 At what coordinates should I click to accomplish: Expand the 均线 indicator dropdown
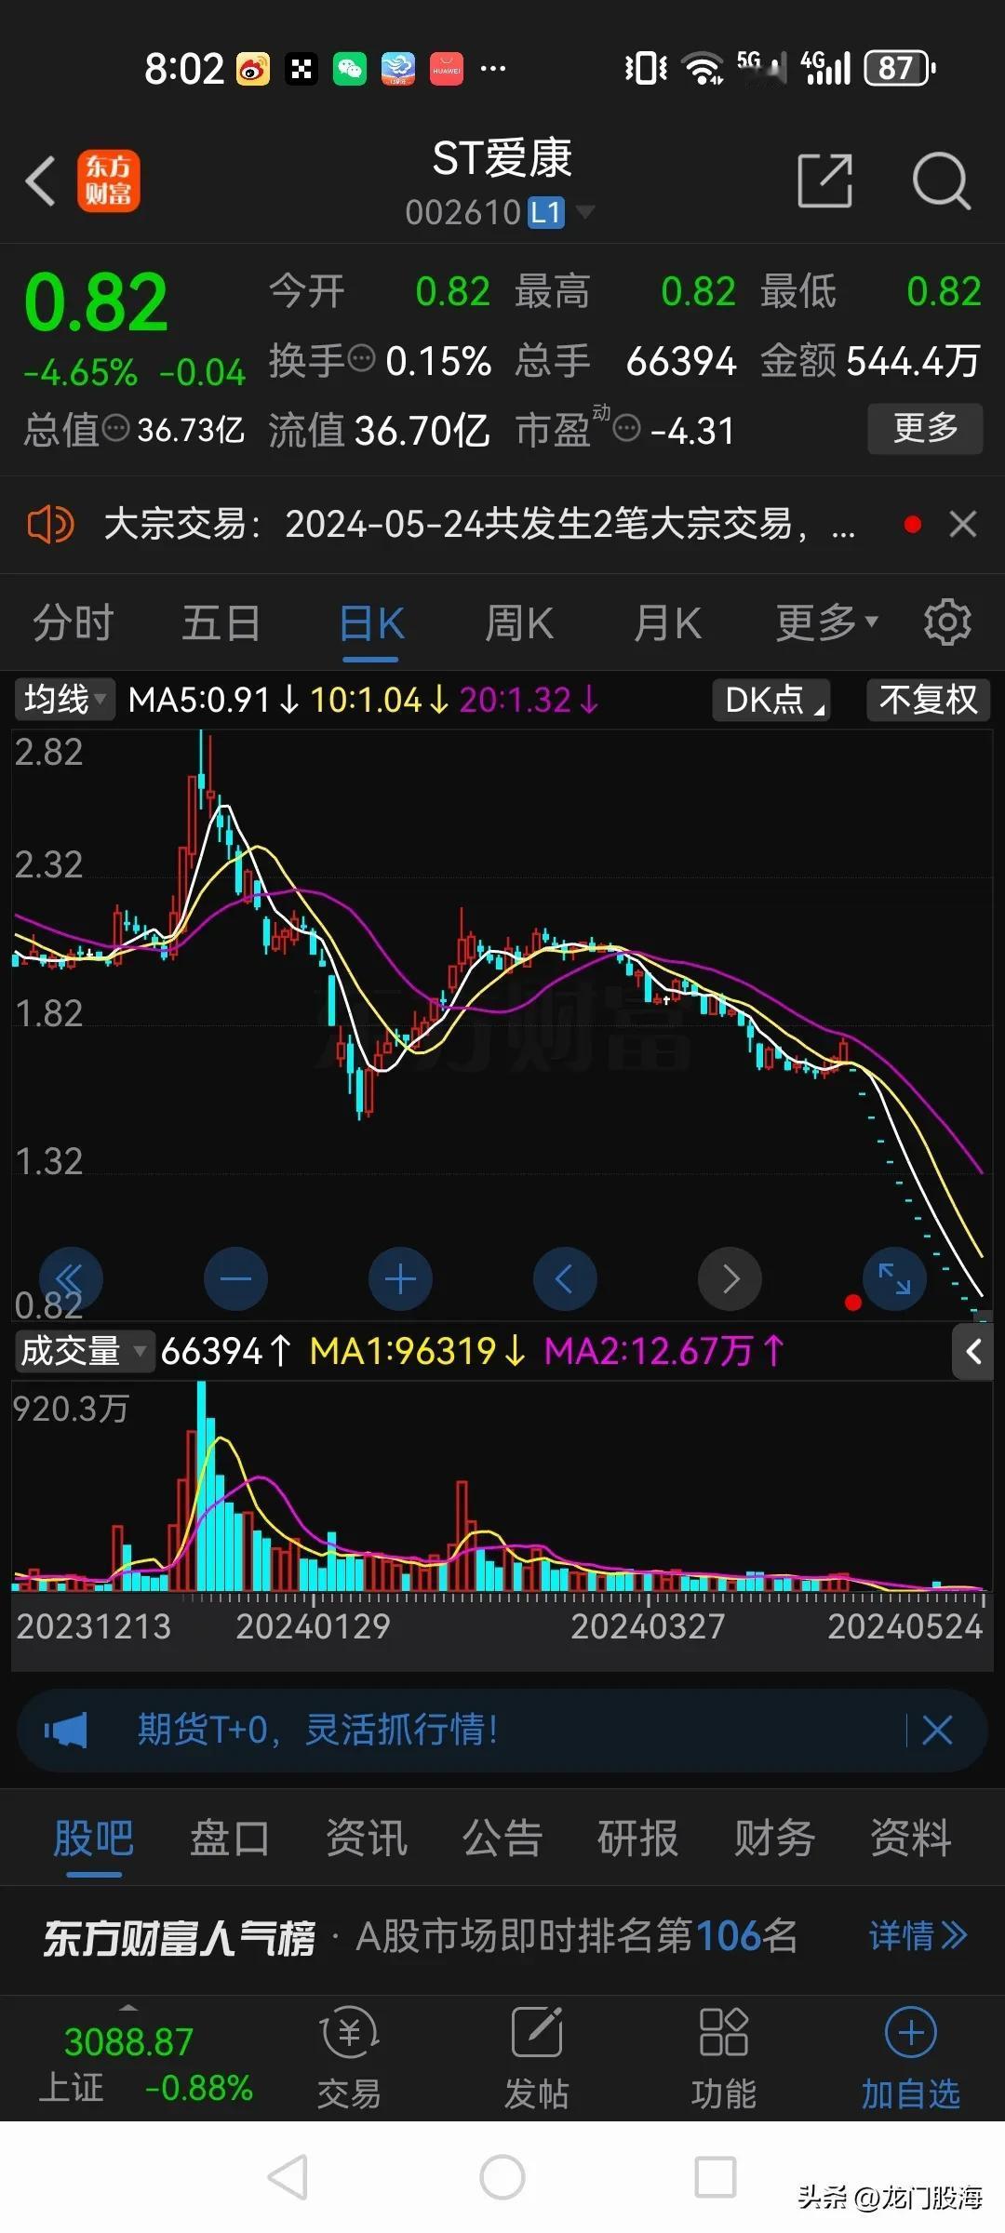pos(64,699)
